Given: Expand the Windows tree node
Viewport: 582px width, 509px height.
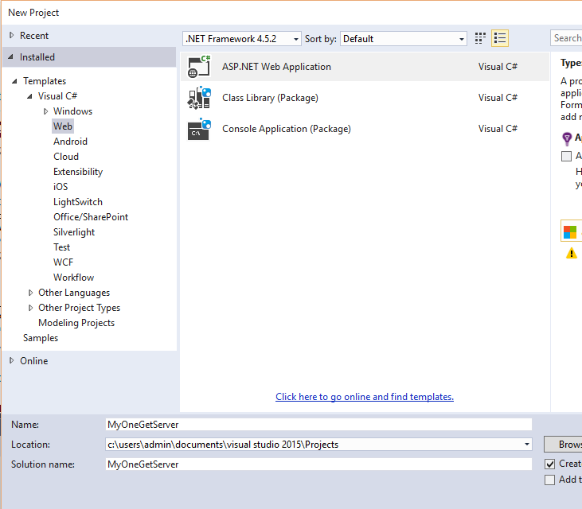Looking at the screenshot, I should [x=45, y=111].
